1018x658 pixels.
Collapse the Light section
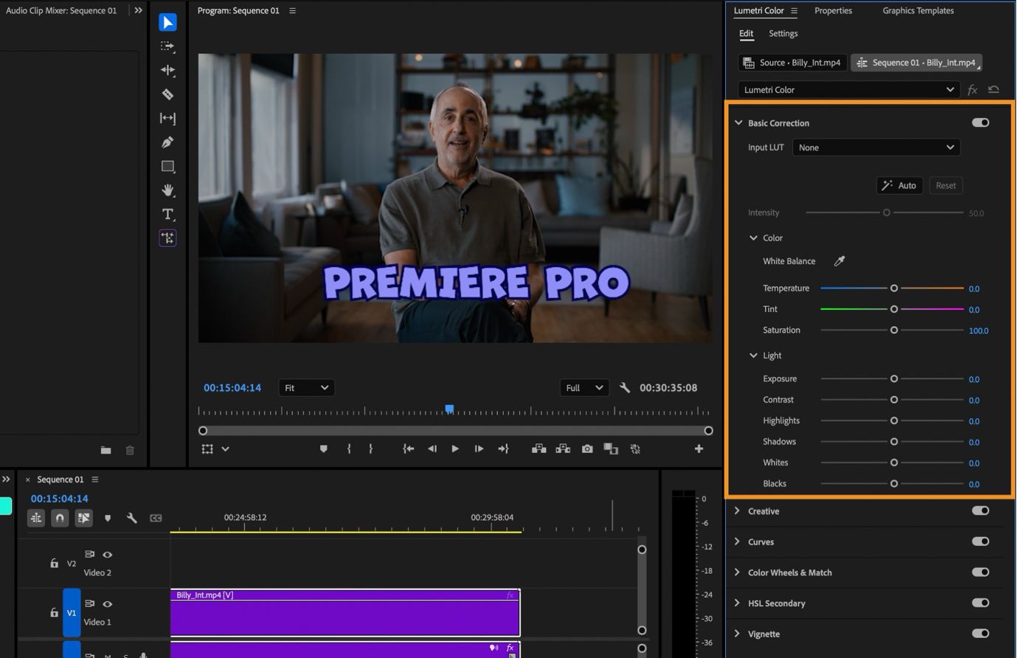point(753,355)
